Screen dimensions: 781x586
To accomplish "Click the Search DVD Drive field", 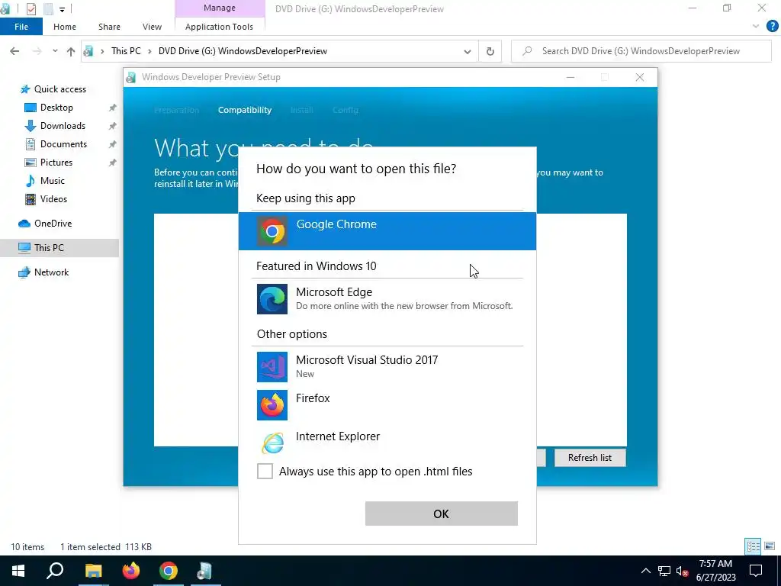I will click(x=641, y=51).
